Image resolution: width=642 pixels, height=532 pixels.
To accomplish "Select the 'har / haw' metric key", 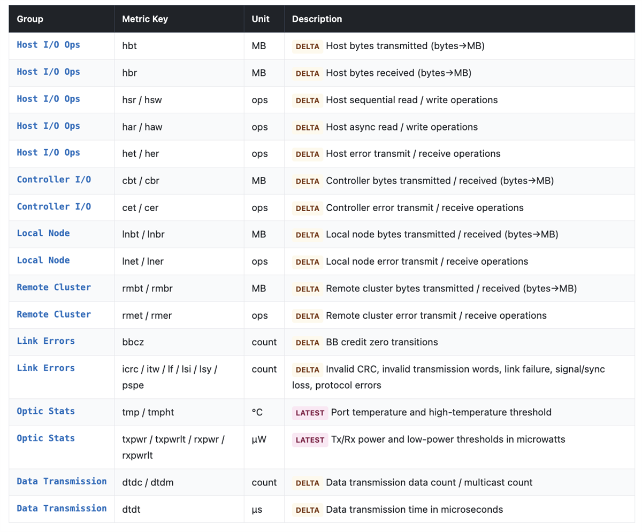I will [x=142, y=127].
